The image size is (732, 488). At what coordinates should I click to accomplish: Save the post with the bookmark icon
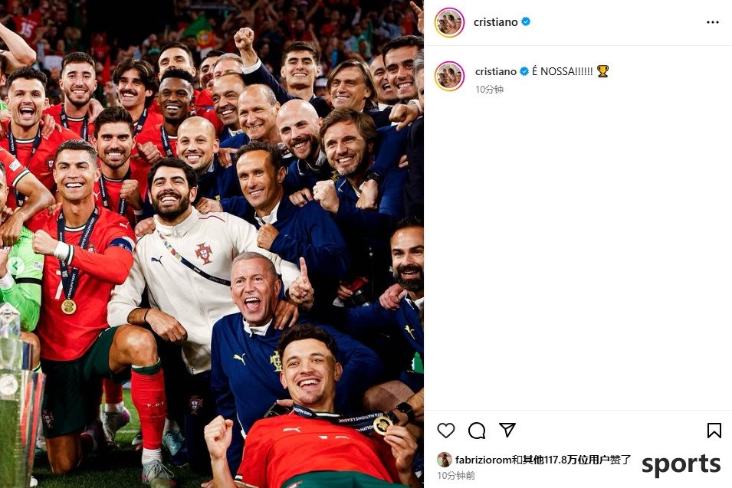pyautogui.click(x=714, y=430)
